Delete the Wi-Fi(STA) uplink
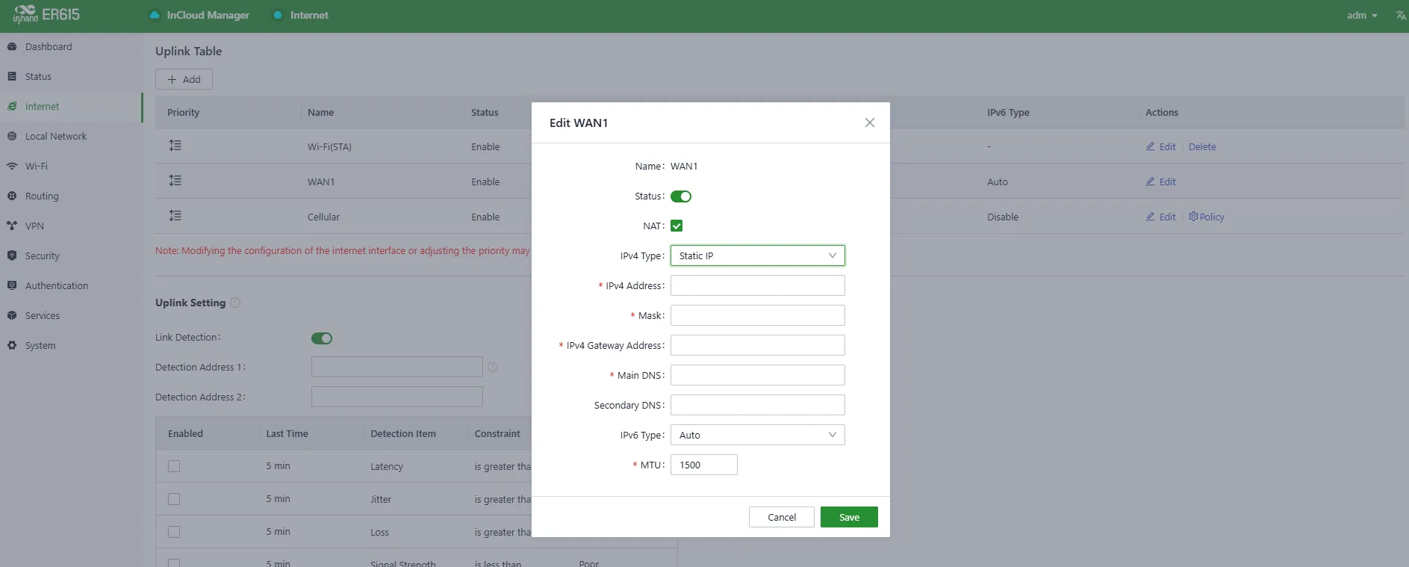 tap(1202, 147)
